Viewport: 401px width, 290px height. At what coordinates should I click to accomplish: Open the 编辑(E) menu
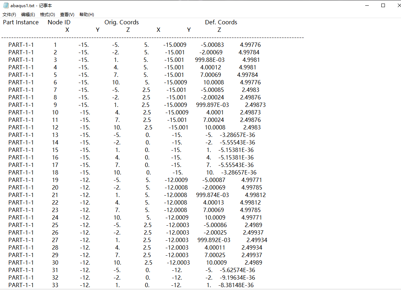pyautogui.click(x=28, y=15)
